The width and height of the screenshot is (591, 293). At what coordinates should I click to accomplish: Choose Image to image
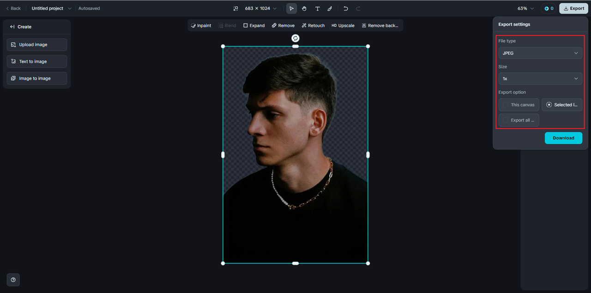pos(37,78)
